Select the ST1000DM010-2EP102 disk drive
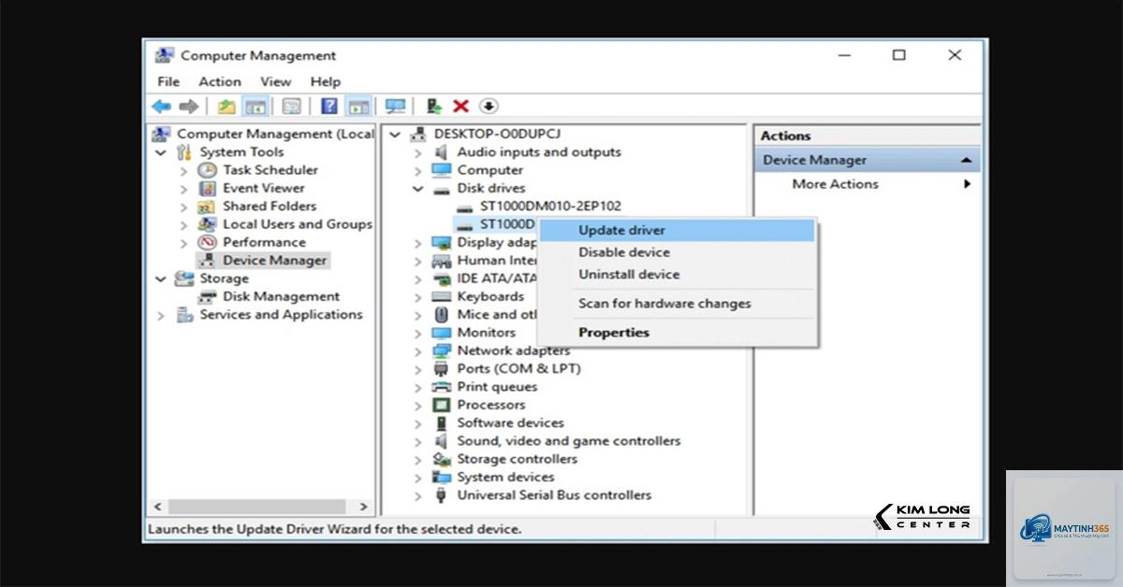Image resolution: width=1123 pixels, height=587 pixels. 551,206
